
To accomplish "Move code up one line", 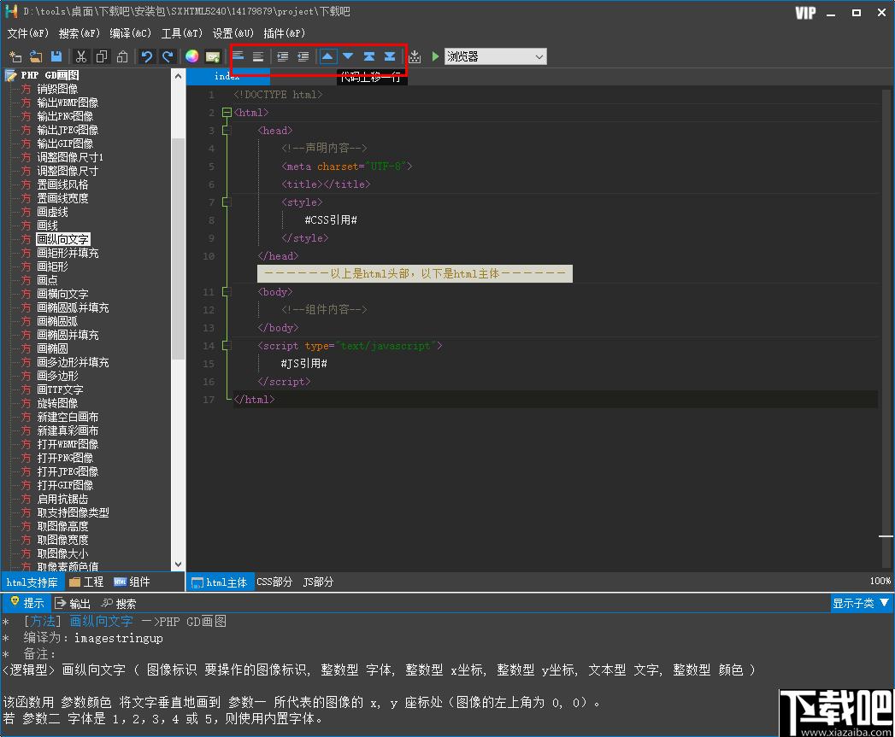I will (327, 56).
